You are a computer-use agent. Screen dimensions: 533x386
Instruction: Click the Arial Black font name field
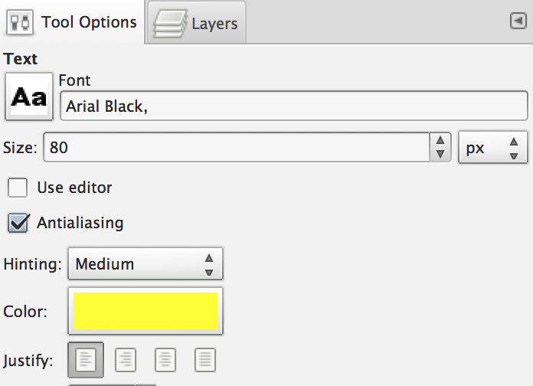point(294,106)
